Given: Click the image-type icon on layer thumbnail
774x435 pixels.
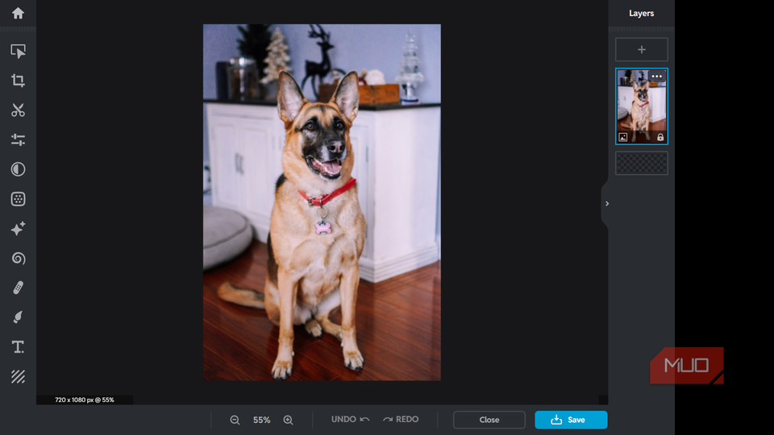Looking at the screenshot, I should tap(623, 138).
